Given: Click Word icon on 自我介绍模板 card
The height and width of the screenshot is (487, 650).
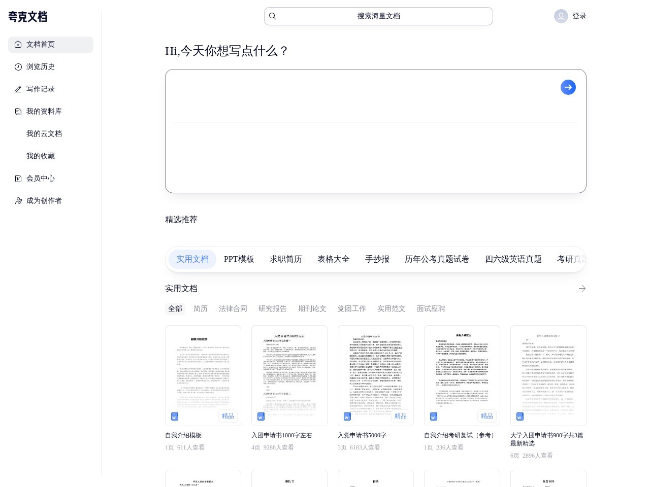Looking at the screenshot, I should coord(175,416).
